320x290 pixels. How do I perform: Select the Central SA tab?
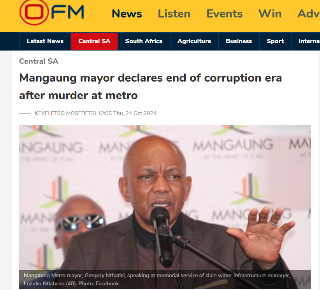pyautogui.click(x=94, y=41)
